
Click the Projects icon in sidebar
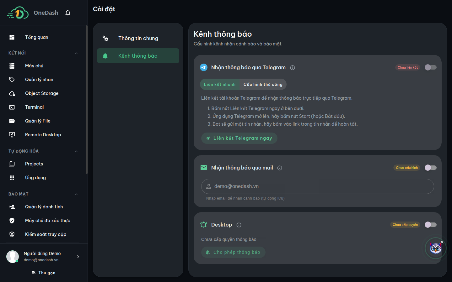coord(12,164)
